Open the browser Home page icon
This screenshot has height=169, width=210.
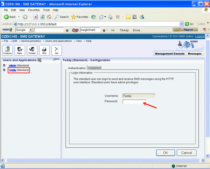(x=49, y=17)
